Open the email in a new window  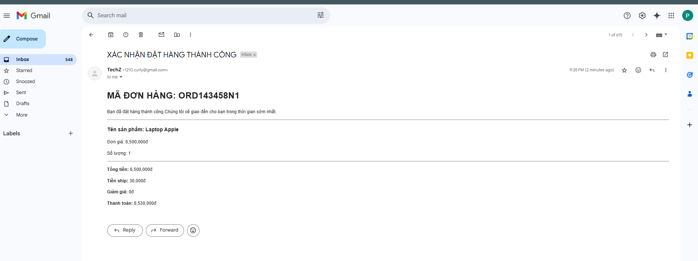pyautogui.click(x=665, y=54)
